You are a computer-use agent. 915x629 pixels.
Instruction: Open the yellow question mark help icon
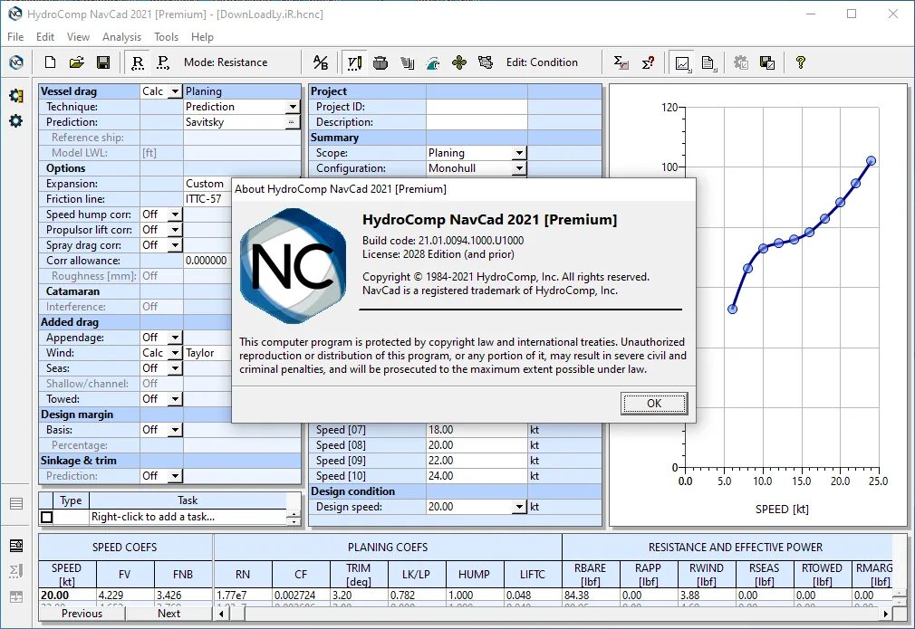[801, 62]
